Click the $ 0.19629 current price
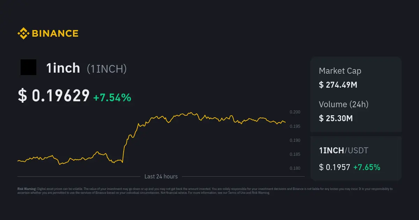419x220 pixels. [54, 96]
